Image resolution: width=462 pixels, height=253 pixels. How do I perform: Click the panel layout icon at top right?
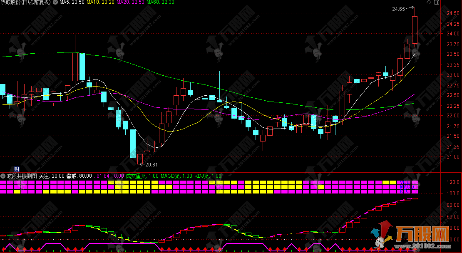pyautogui.click(x=437, y=2)
